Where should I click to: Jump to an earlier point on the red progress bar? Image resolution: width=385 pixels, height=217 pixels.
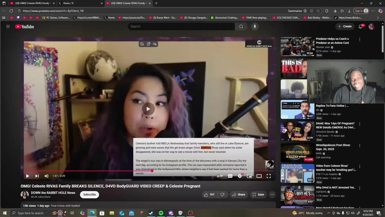[x=87, y=171]
